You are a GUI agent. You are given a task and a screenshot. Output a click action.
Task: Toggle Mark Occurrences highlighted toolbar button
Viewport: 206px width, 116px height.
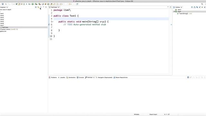(19, 4)
